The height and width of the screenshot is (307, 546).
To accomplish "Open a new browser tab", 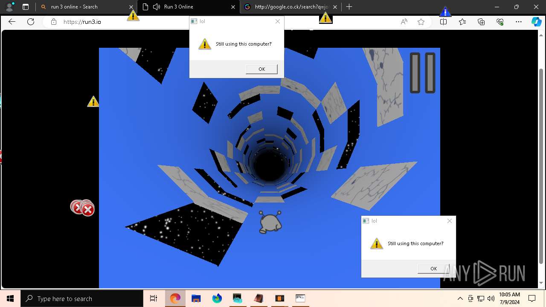I will point(349,7).
